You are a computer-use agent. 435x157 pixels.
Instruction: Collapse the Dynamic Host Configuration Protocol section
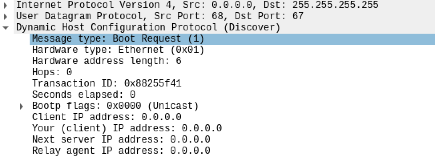pyautogui.click(x=6, y=28)
